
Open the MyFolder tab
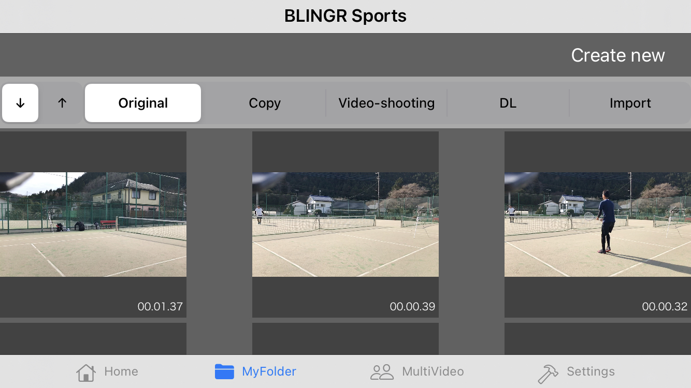point(255,371)
